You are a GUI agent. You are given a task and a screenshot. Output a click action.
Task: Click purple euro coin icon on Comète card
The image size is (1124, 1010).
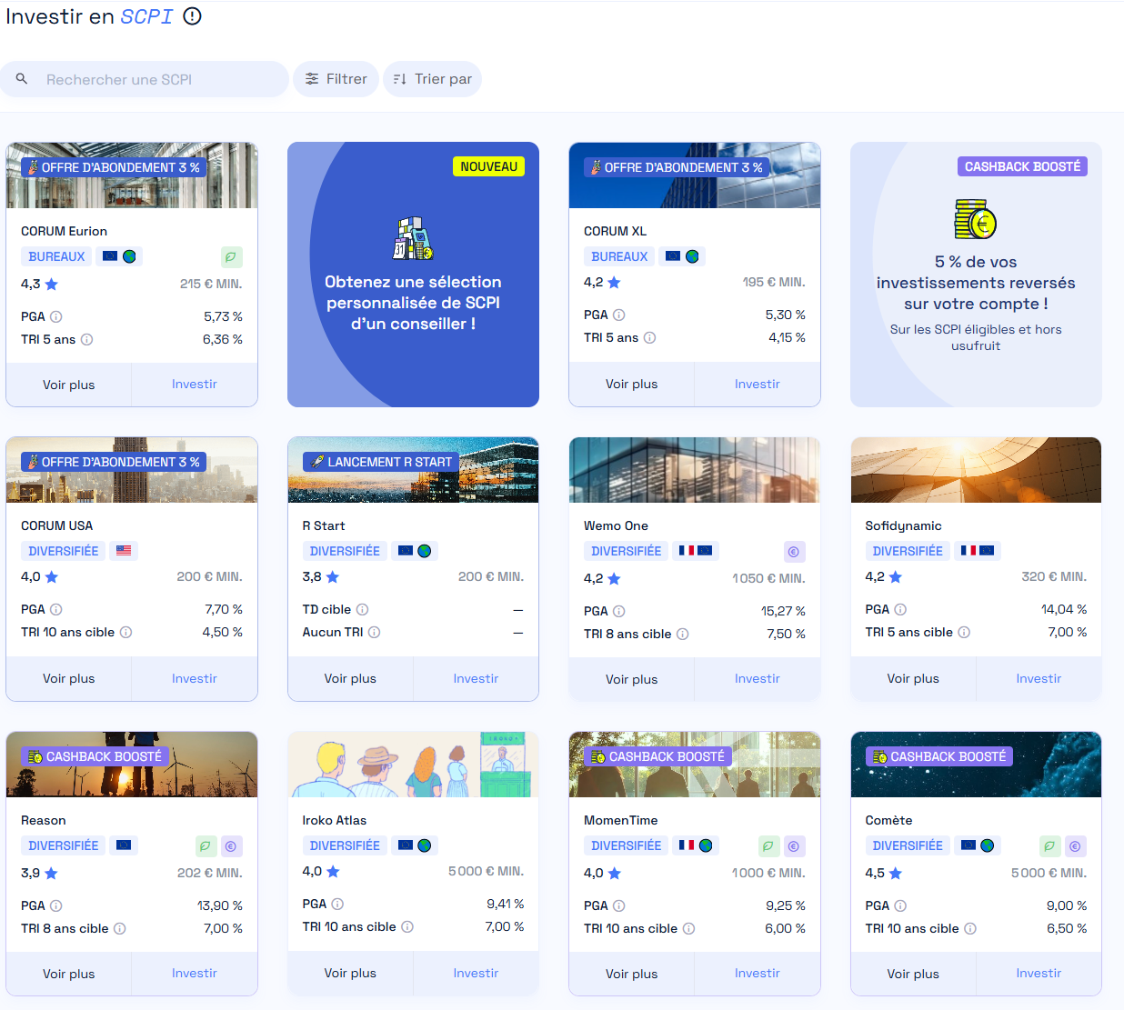coord(1076,846)
